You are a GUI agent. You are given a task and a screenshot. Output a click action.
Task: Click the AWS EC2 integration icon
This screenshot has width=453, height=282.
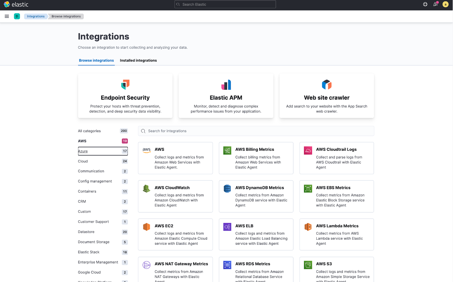146,227
